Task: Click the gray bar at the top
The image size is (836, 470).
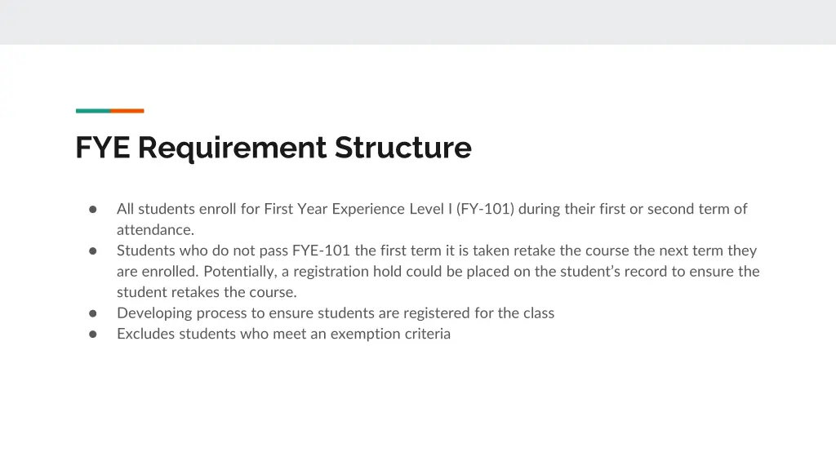Action: pos(418,22)
